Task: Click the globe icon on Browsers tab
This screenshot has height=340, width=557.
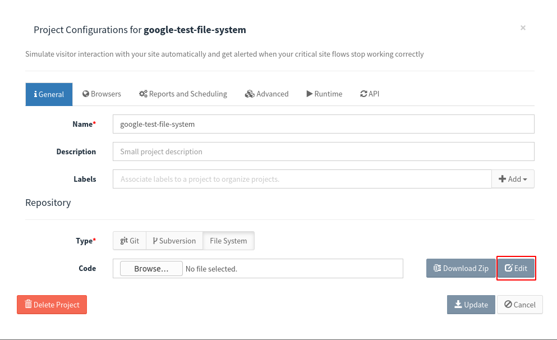Action: coord(86,94)
